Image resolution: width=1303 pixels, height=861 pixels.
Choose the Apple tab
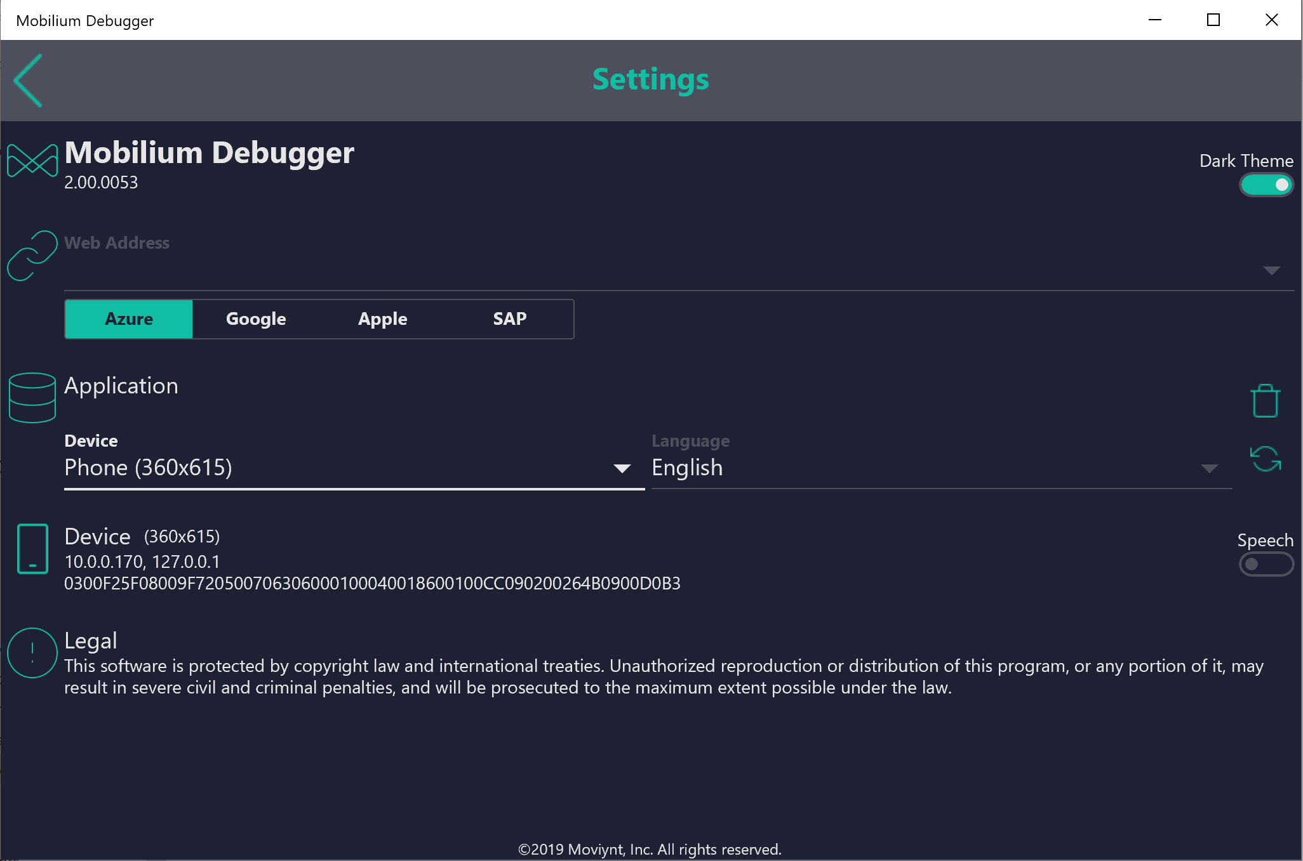pyautogui.click(x=383, y=319)
